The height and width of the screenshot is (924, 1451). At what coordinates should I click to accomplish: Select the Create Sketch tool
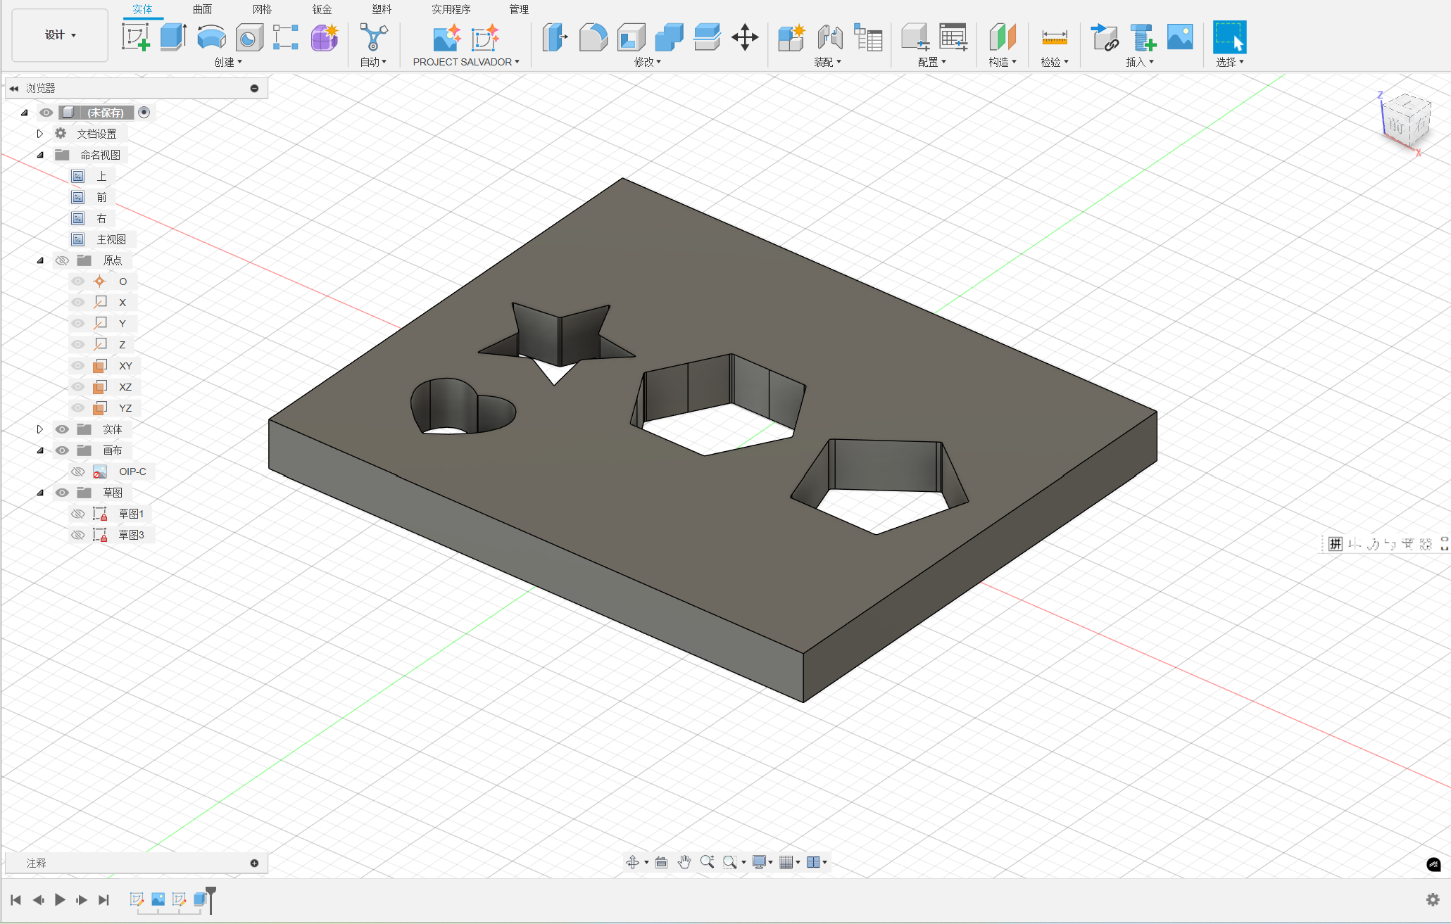(x=135, y=37)
